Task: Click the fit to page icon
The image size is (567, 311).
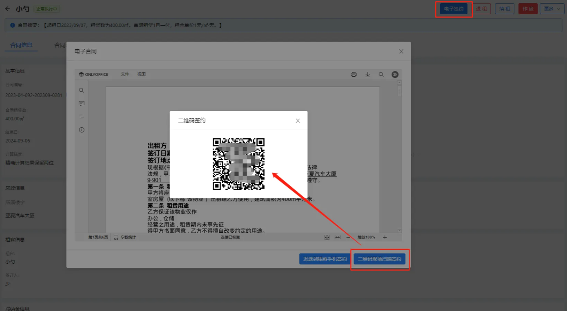Action: pos(327,237)
